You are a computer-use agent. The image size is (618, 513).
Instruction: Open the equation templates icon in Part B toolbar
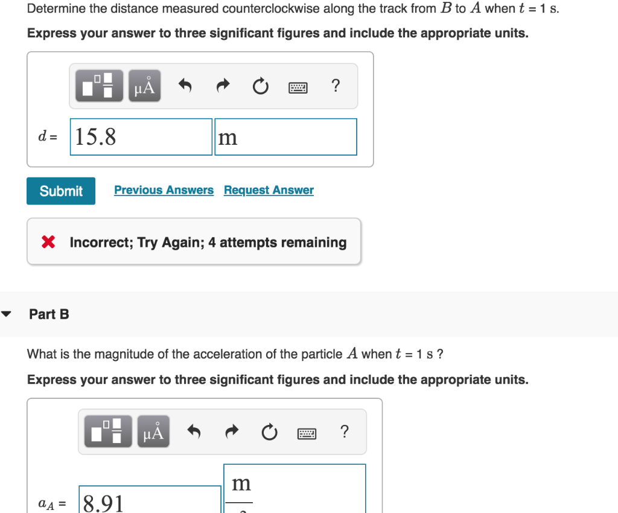pyautogui.click(x=107, y=431)
